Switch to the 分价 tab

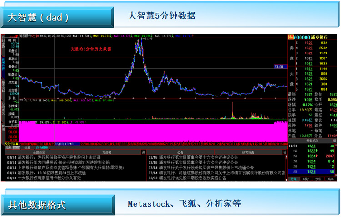pos(318,179)
